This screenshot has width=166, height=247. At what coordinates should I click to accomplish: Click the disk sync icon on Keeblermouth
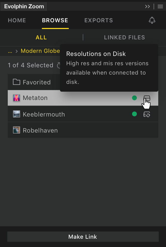coord(147,114)
